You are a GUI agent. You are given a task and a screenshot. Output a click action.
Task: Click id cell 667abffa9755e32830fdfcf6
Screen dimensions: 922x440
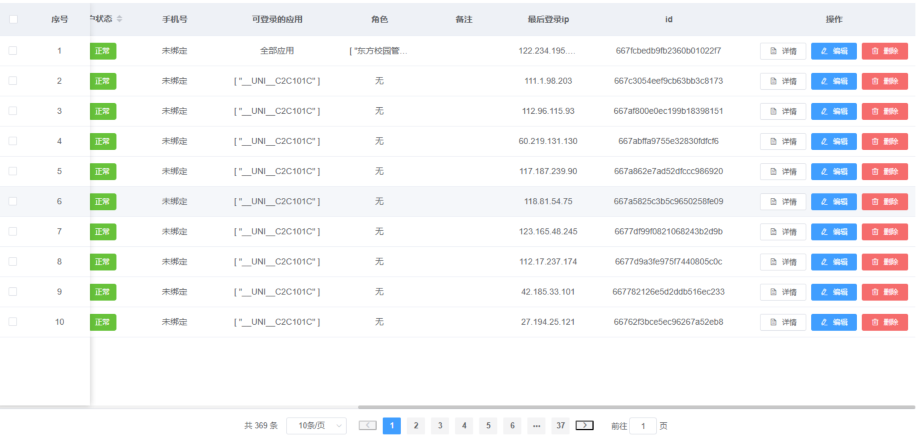point(668,141)
